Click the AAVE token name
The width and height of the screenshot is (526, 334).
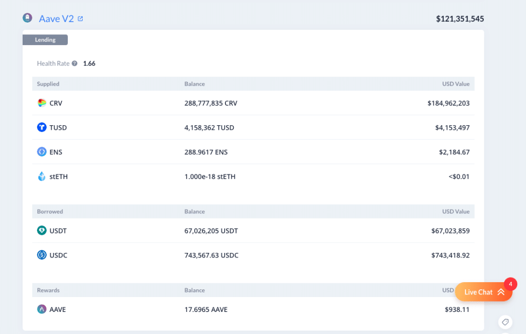(58, 309)
